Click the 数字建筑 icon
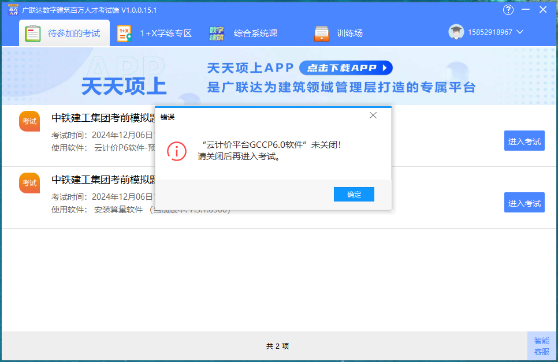Screen dimensions: 558x362 point(217,33)
